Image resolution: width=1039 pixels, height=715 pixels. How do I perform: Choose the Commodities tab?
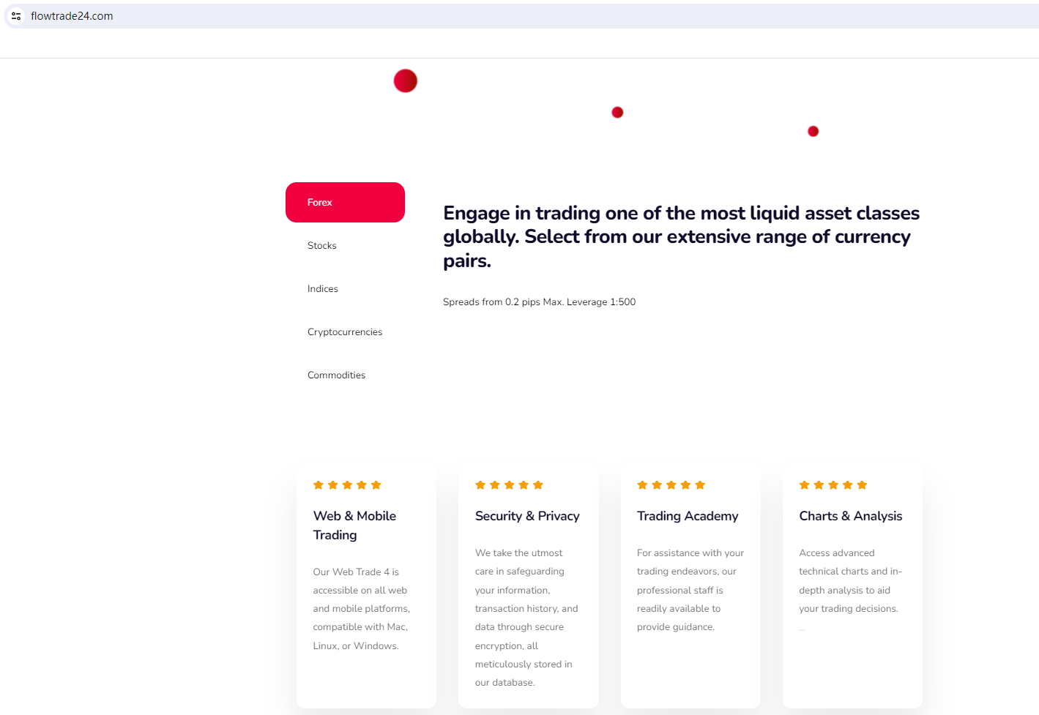[336, 375]
